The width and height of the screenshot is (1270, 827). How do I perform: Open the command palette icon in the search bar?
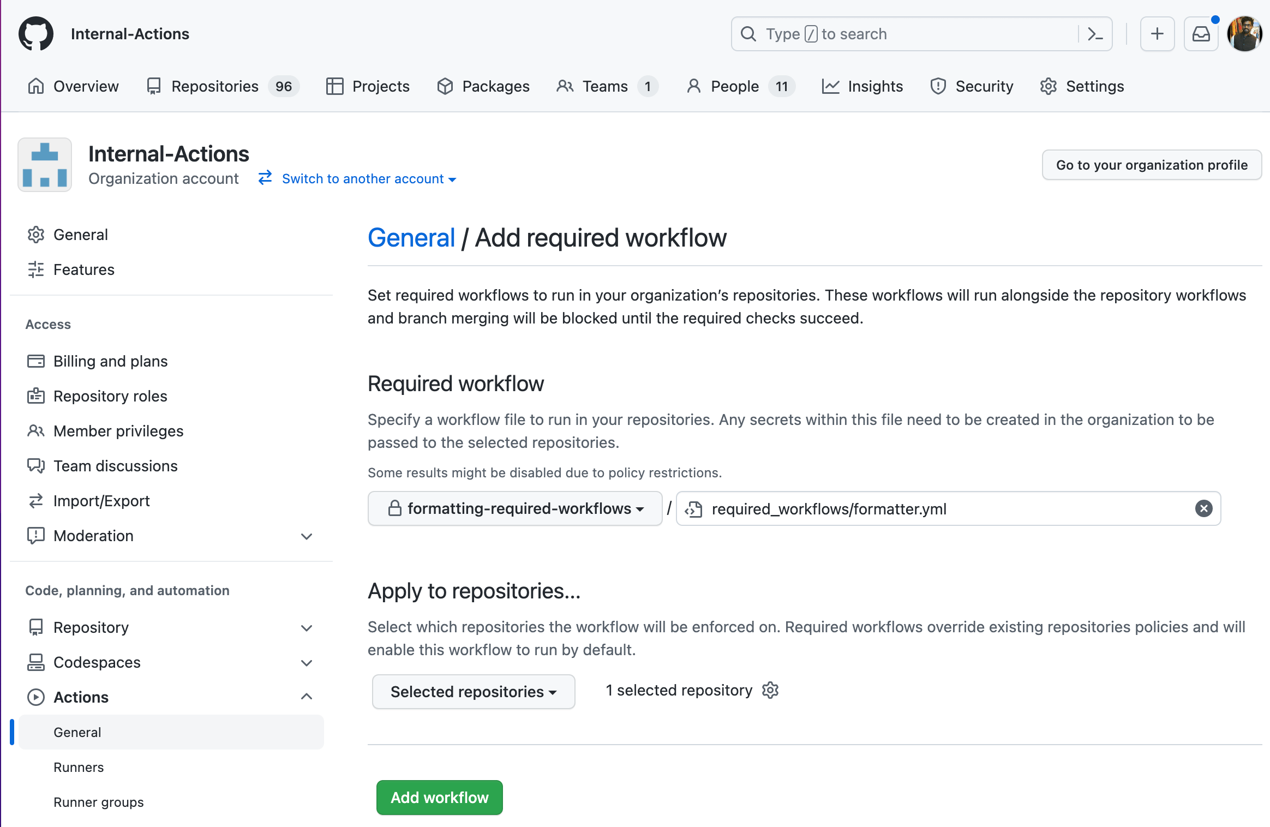(1095, 34)
